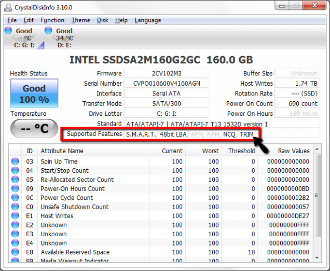Click status orb for Available Reserved Space

click(15, 252)
